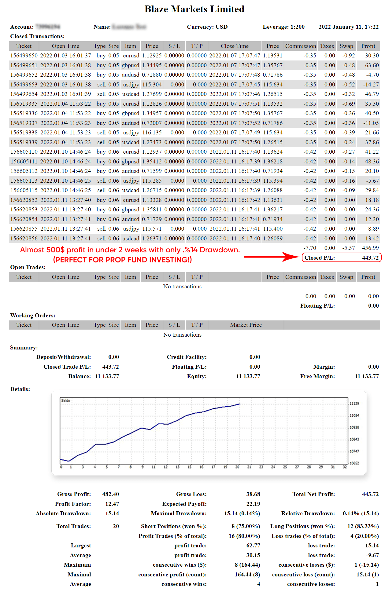Select the profit value 46.79
The image size is (389, 610).
pyautogui.click(x=372, y=94)
